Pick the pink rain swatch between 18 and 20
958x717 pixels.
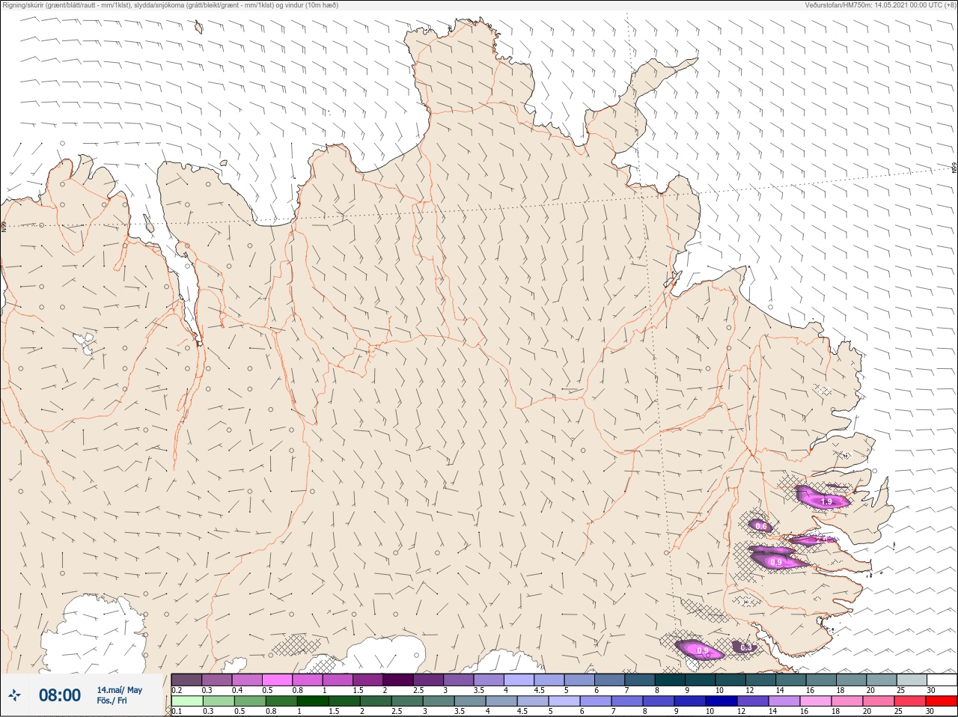[847, 701]
